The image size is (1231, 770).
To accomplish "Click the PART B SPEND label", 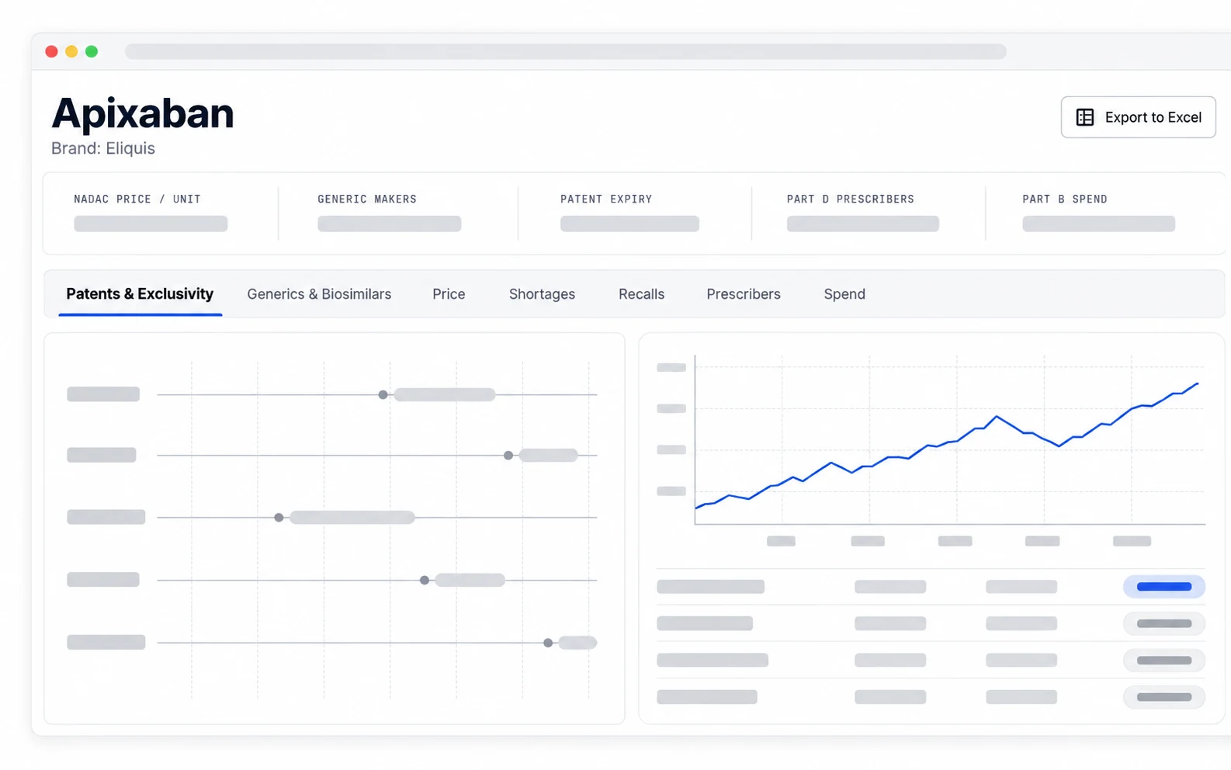I will [1065, 199].
